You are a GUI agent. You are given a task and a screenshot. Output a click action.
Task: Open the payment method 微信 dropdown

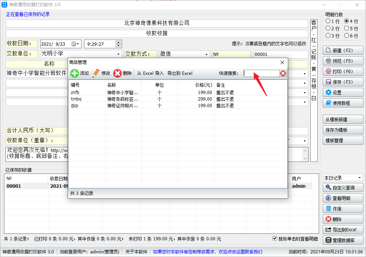pyautogui.click(x=207, y=54)
